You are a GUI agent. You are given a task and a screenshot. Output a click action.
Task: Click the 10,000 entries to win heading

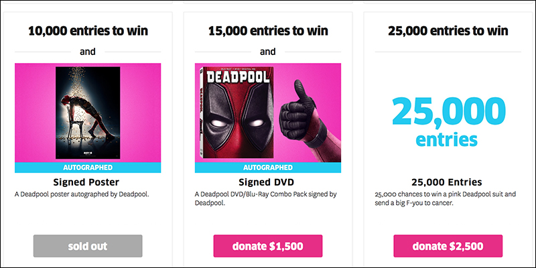(x=88, y=31)
